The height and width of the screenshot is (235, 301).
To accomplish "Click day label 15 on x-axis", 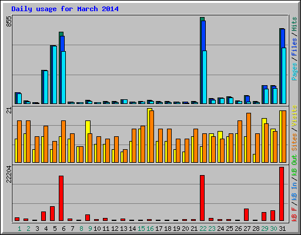I will (x=141, y=229).
